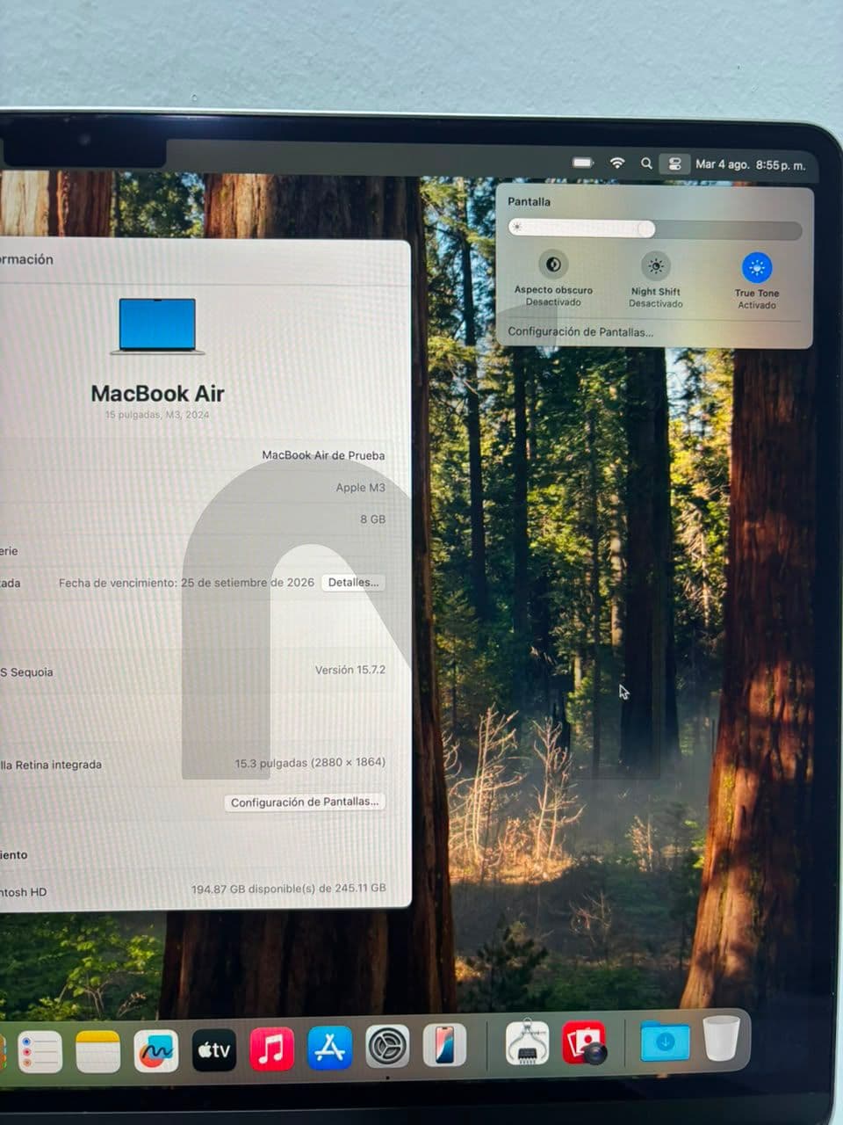The width and height of the screenshot is (843, 1125).
Task: Click the Pantalla panel heading
Action: pyautogui.click(x=529, y=201)
